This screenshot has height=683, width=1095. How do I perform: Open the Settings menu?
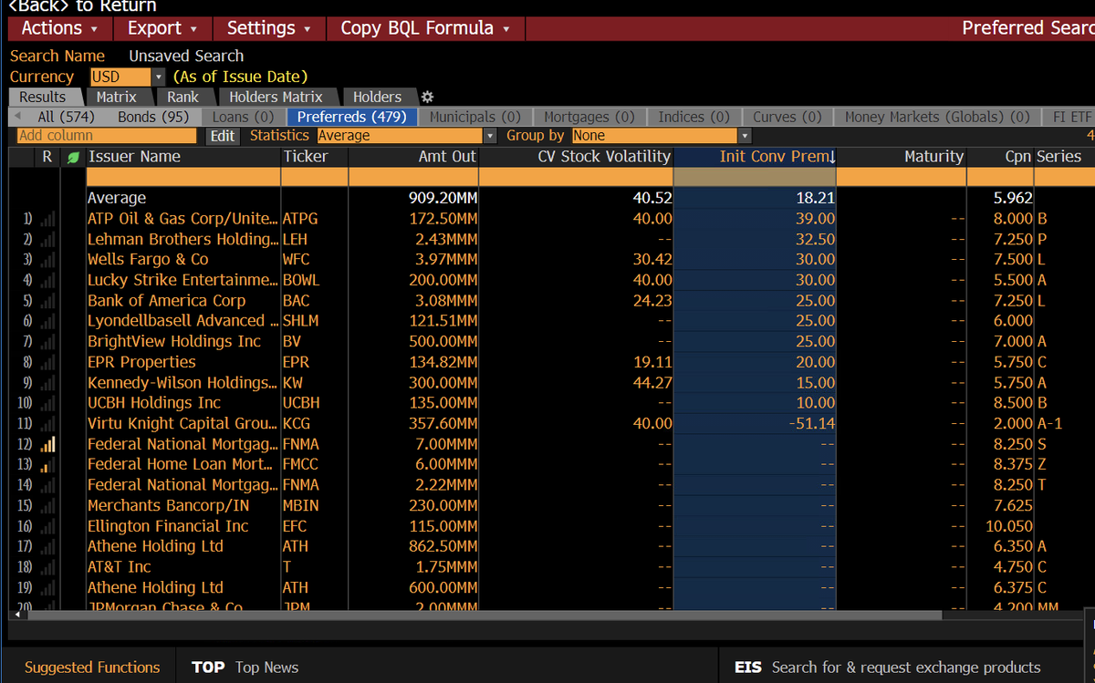(268, 28)
